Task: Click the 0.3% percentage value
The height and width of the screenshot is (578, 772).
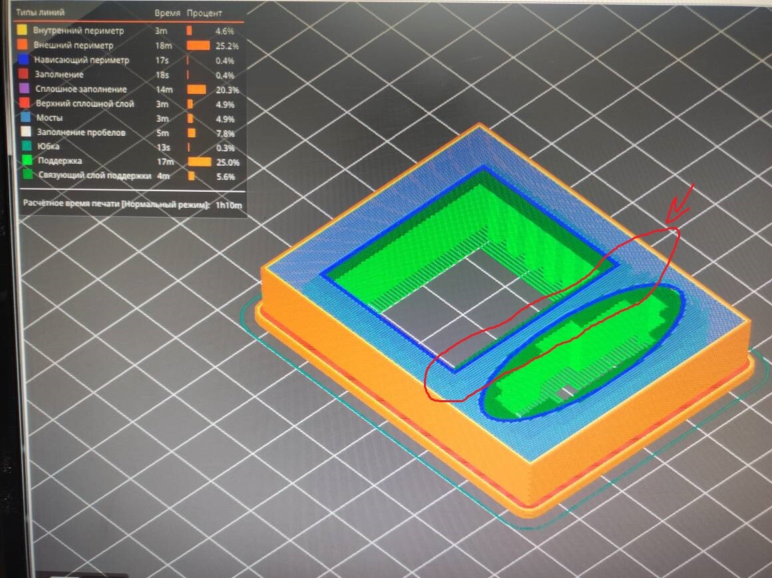Action: [x=226, y=148]
